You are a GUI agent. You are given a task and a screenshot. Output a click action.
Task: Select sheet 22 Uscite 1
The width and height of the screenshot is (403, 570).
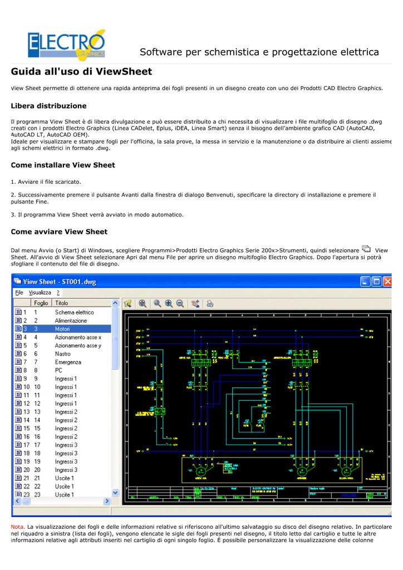(62, 486)
